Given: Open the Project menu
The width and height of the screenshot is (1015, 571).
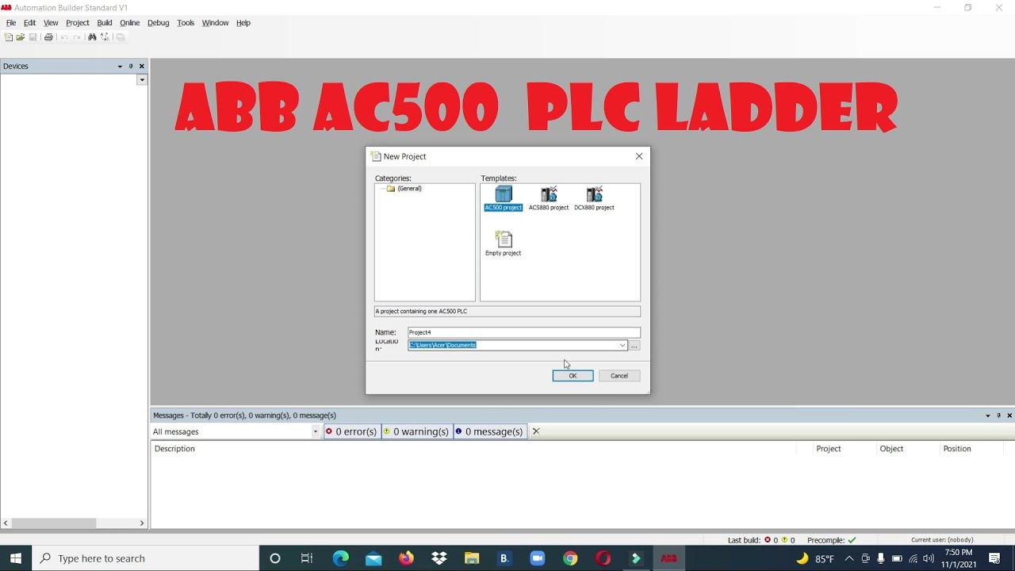Looking at the screenshot, I should point(78,23).
